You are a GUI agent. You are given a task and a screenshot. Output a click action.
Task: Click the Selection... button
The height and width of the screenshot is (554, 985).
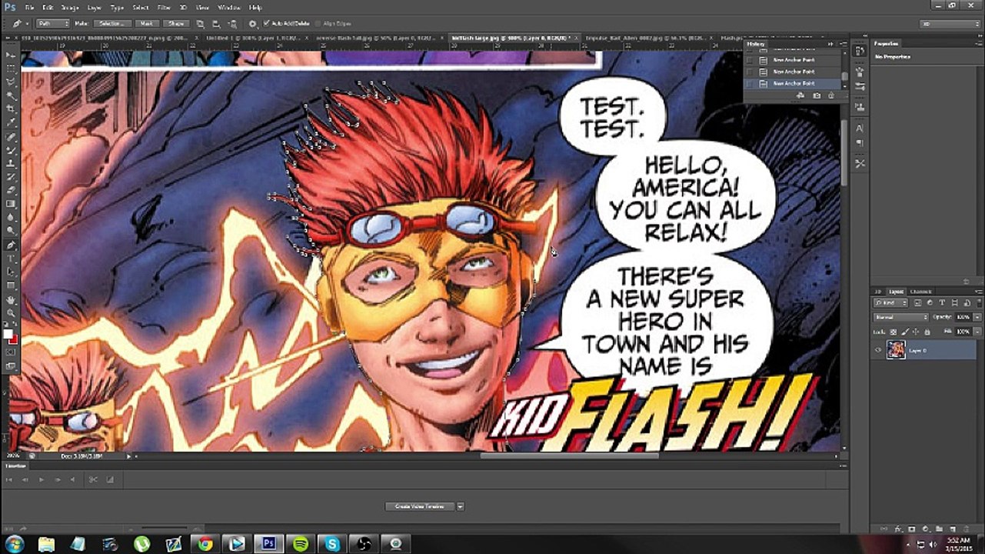click(111, 24)
